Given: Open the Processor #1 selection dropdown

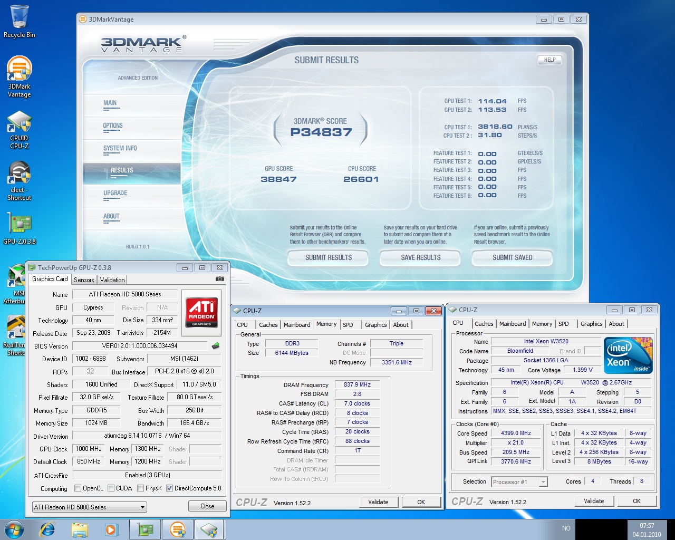Looking at the screenshot, I should point(519,481).
